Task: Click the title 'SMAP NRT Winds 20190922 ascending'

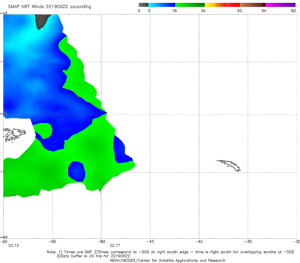Action: [49, 6]
